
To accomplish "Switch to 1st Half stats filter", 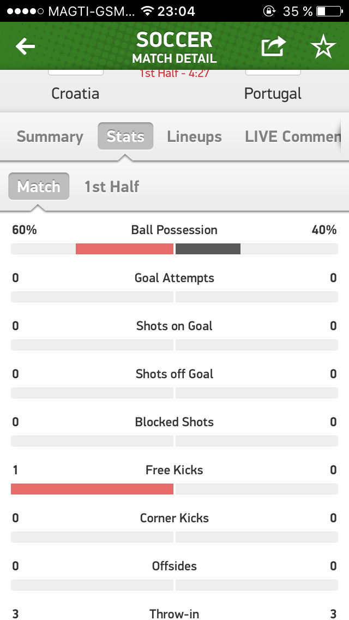I will (x=112, y=187).
